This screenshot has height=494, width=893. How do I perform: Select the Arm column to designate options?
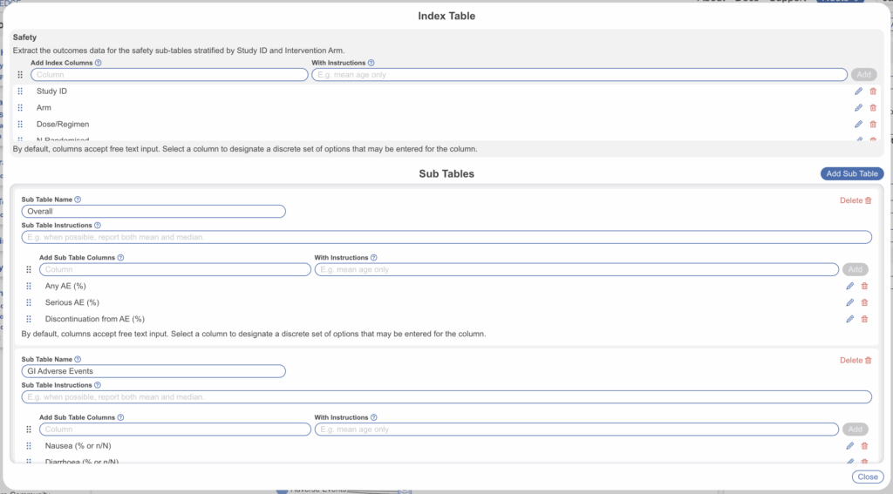(44, 108)
